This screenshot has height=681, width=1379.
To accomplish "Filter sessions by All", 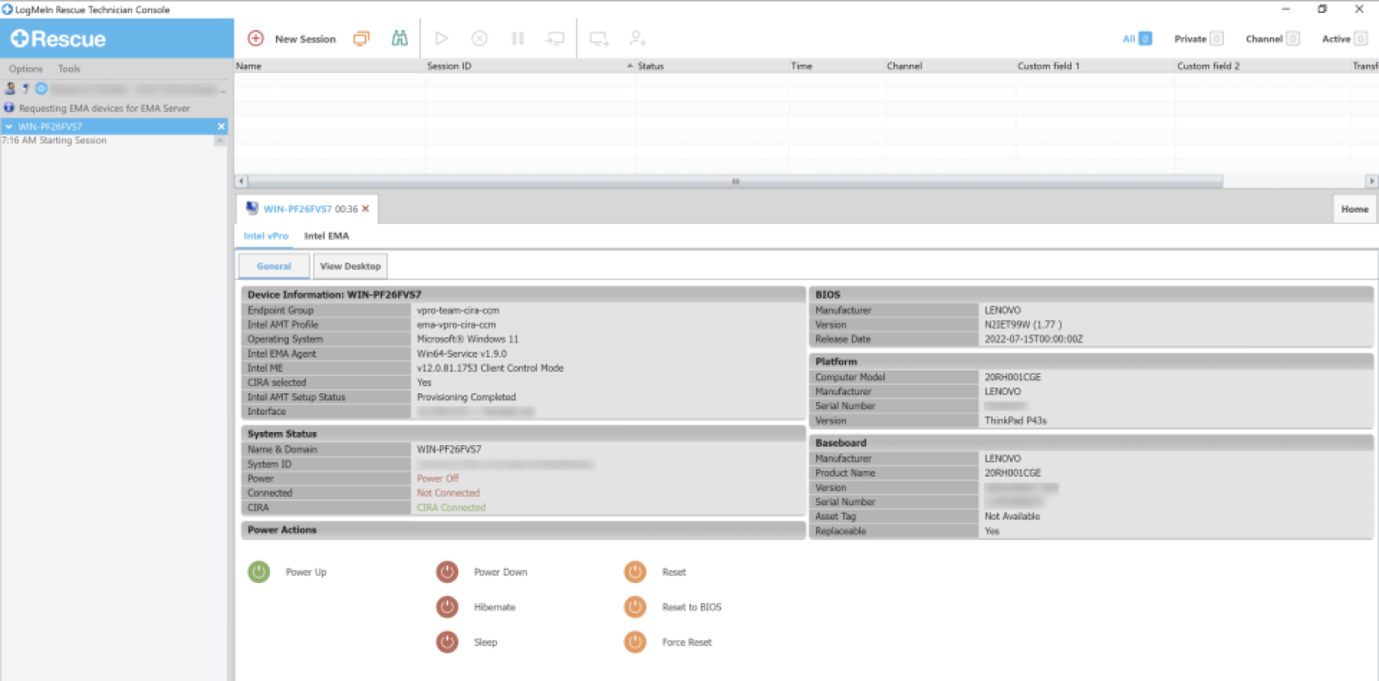I will [x=1137, y=38].
